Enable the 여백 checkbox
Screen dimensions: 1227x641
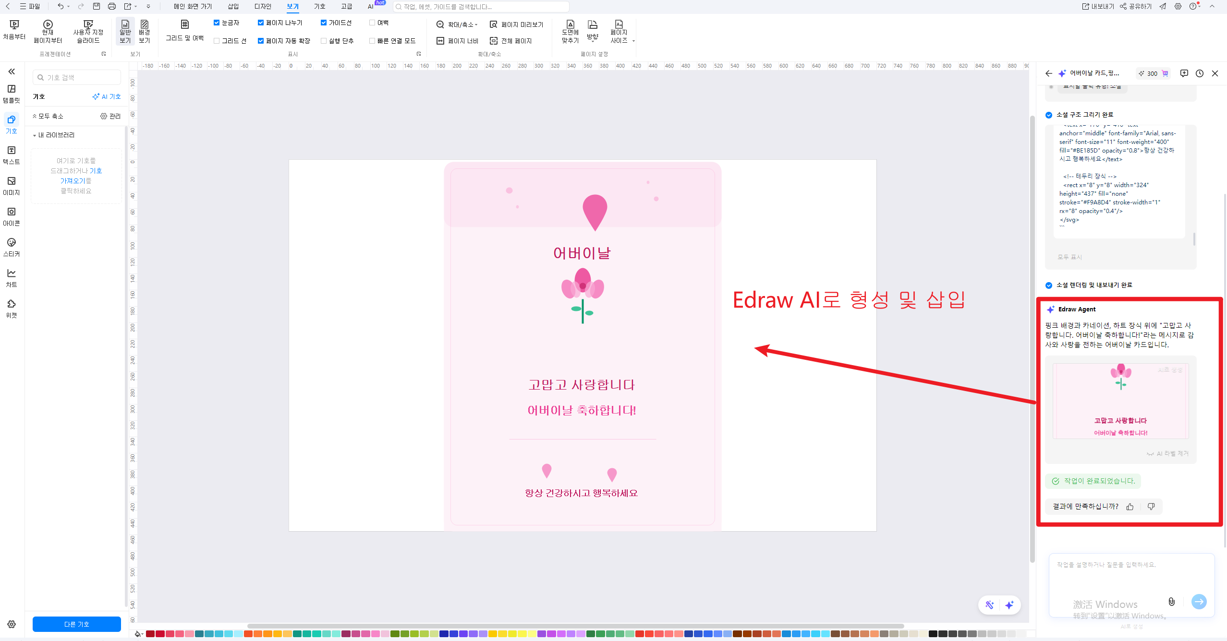pos(372,22)
